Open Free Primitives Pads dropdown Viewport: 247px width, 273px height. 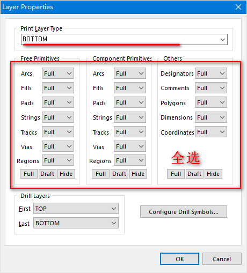coord(58,102)
